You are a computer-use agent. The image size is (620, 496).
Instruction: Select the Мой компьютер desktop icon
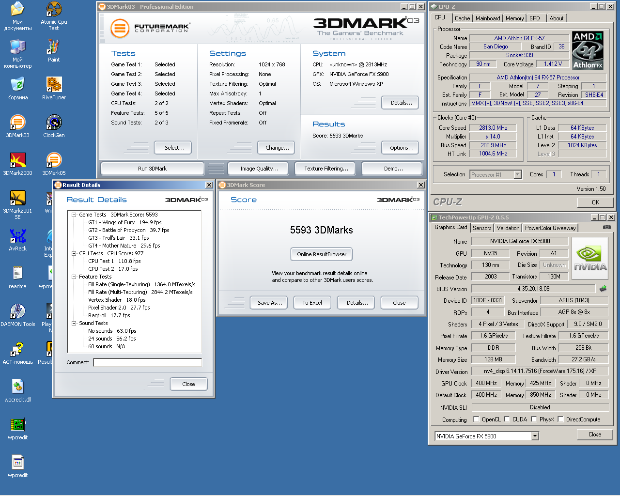point(18,54)
